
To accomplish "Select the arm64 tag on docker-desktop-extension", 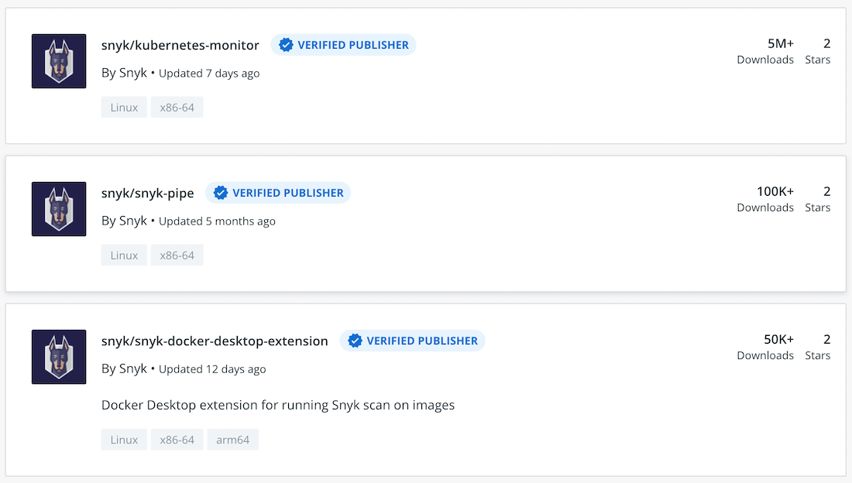I will click(x=232, y=440).
